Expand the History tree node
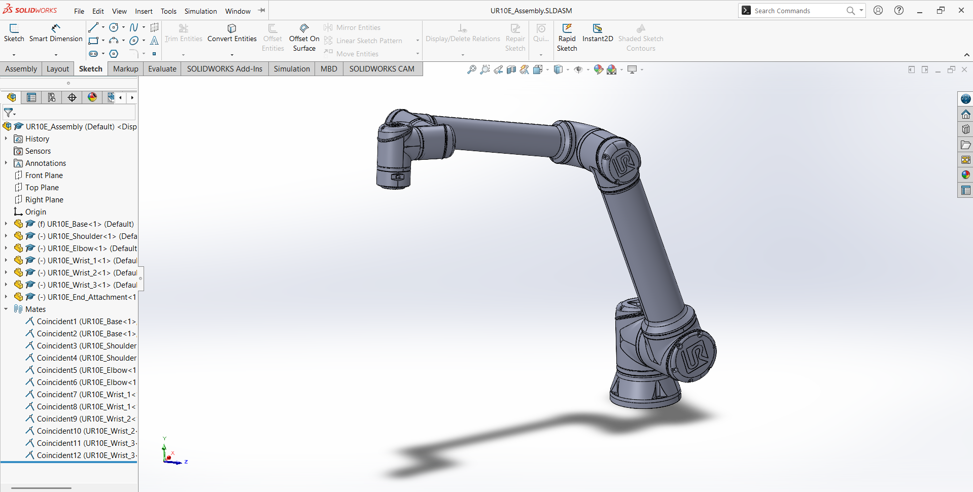Viewport: 973px width, 492px height. coord(6,138)
